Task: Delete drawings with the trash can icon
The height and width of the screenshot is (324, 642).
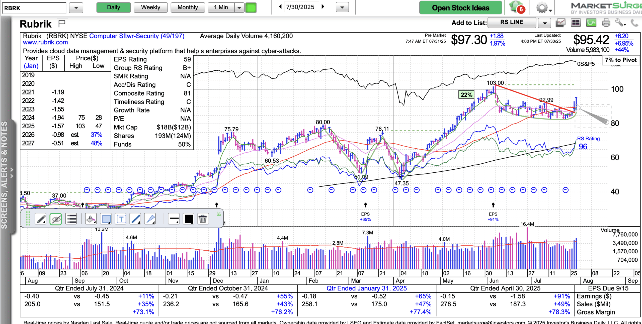Action: tap(203, 219)
